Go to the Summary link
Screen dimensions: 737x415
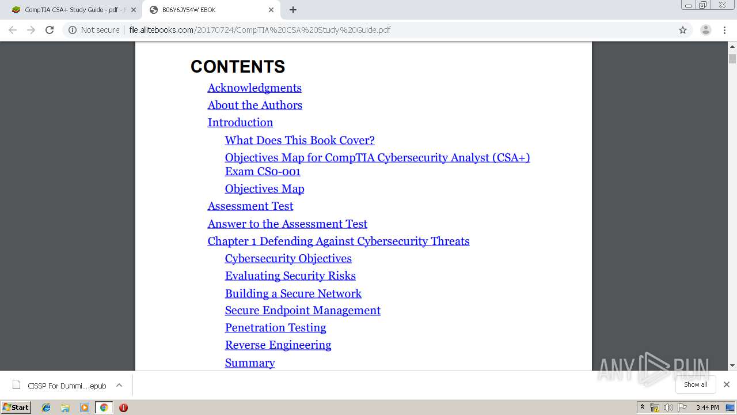250,363
